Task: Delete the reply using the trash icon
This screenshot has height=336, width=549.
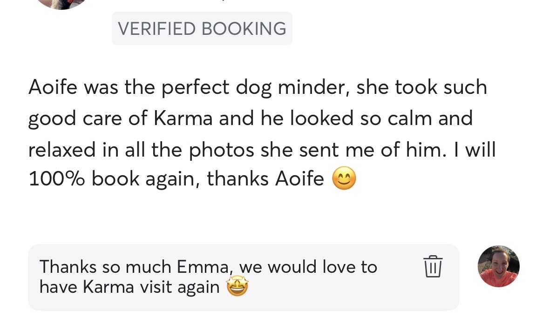Action: (433, 266)
